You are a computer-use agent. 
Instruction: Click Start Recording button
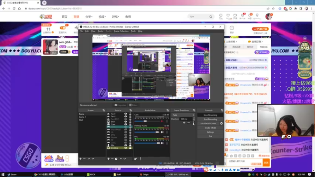210,119
